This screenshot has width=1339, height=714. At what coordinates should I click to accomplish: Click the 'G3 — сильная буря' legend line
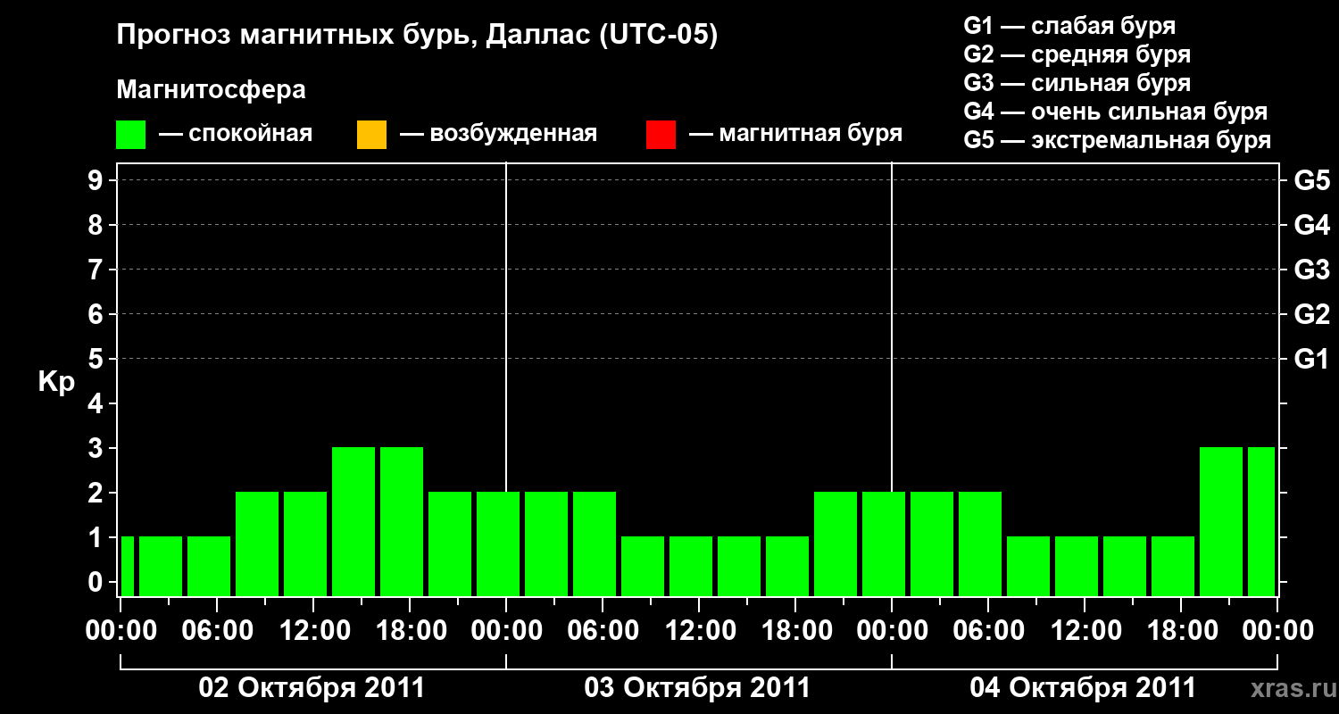coord(1077,83)
